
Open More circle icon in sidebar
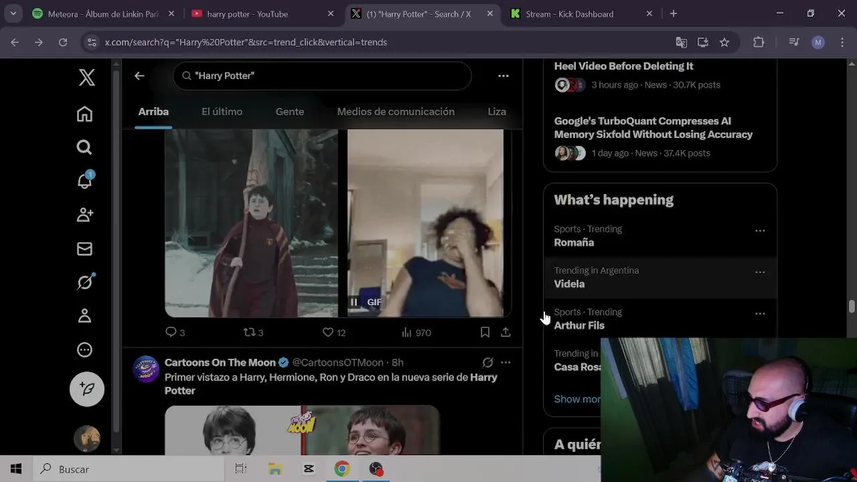84,349
